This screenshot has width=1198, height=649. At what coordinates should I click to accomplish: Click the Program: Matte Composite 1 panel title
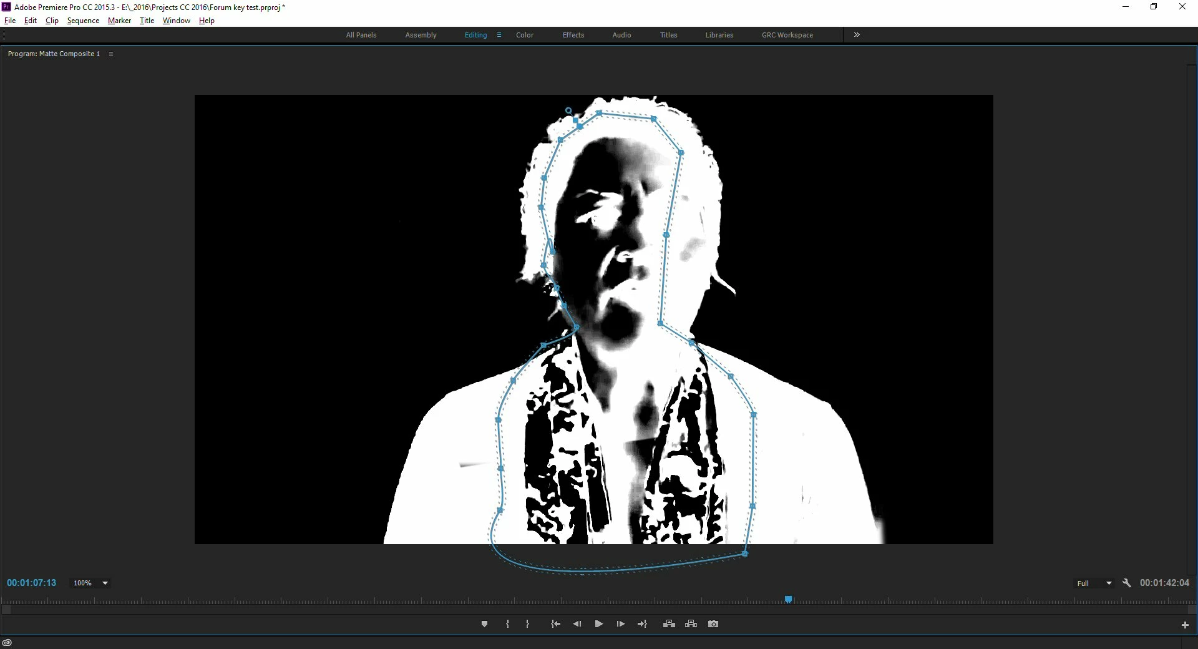(x=54, y=54)
